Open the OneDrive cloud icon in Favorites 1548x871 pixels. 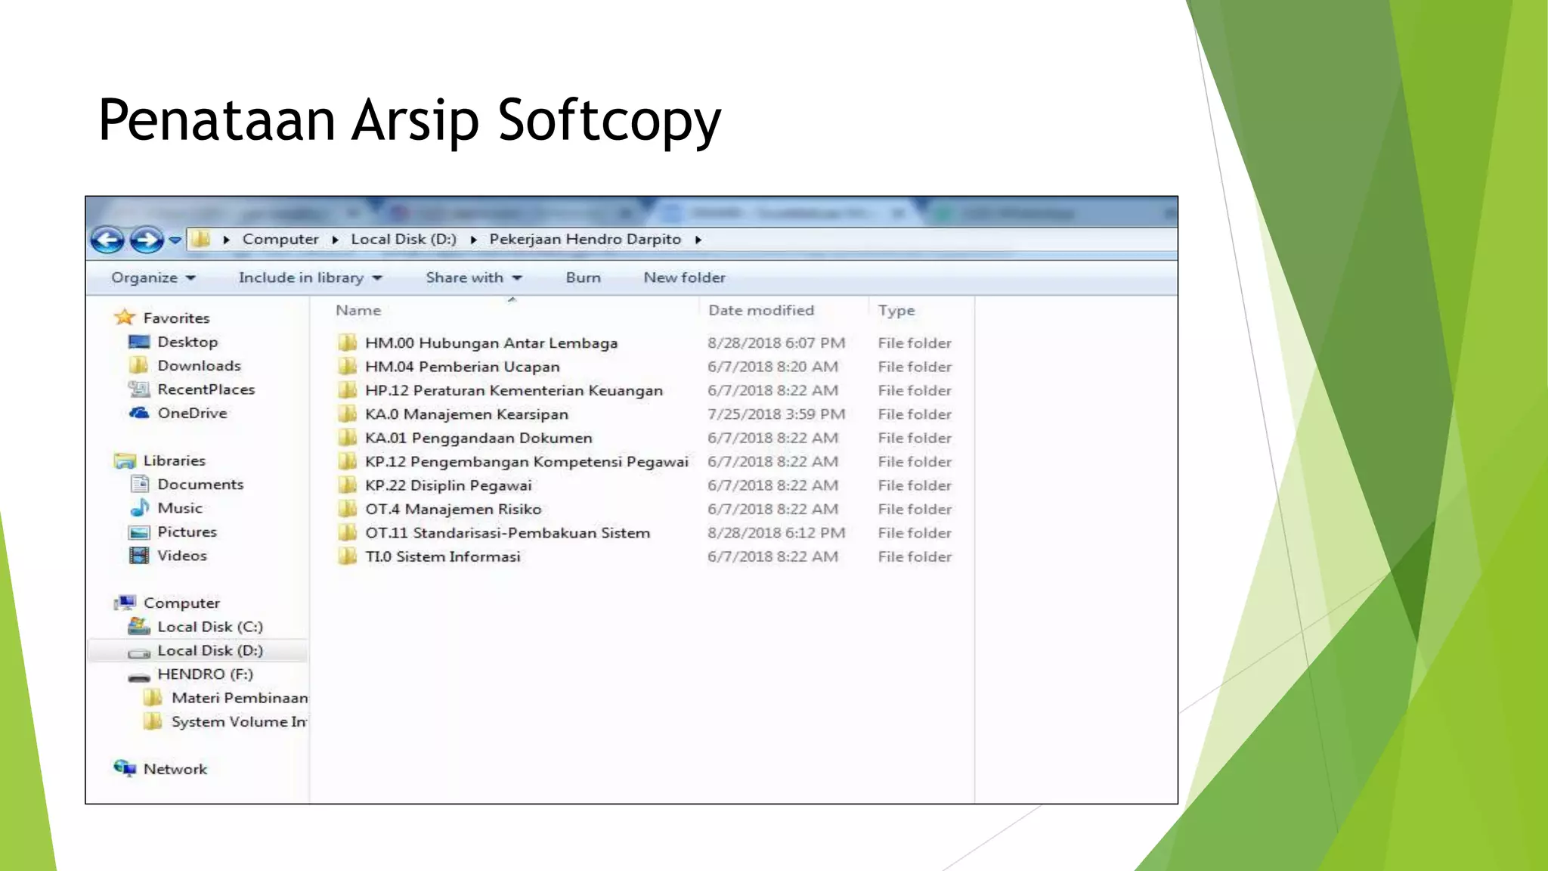(x=139, y=413)
